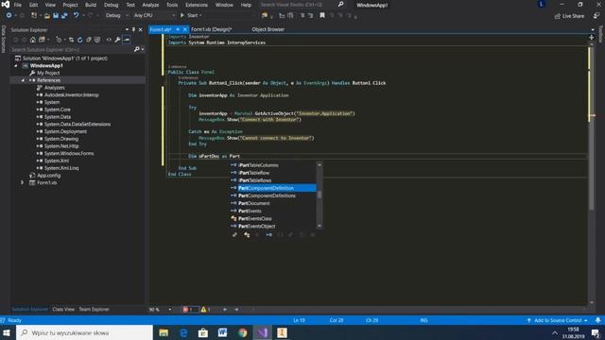
Task: Toggle the Preview Selected Items button in Solution Explorer
Action: pos(127,40)
